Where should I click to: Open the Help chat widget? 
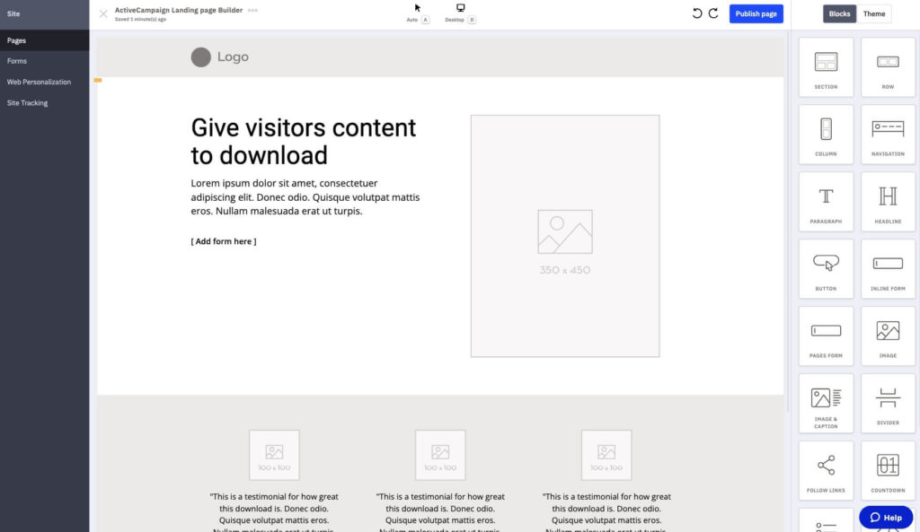tap(885, 518)
